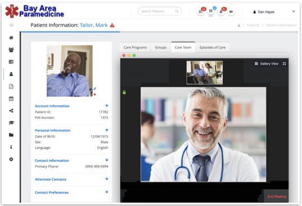Click patient name Tailor, Mark link
This screenshot has width=302, height=206.
(x=93, y=25)
